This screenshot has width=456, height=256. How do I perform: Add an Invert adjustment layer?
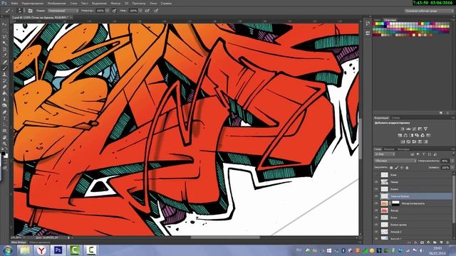pos(403,142)
